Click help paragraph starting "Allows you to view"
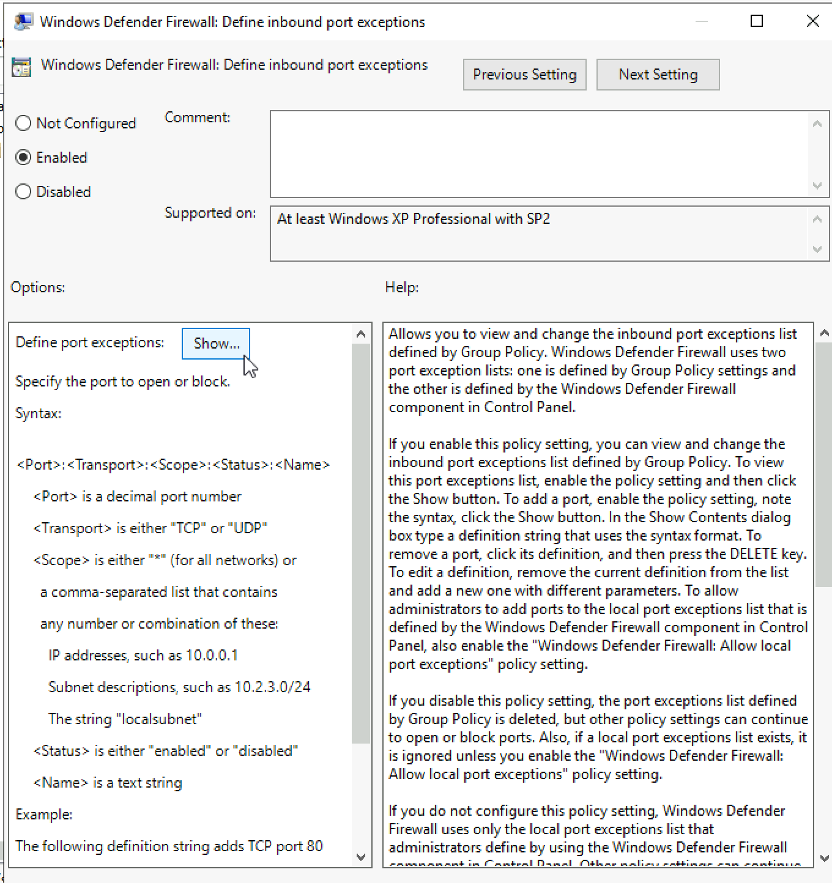This screenshot has height=883, width=832. [x=593, y=371]
